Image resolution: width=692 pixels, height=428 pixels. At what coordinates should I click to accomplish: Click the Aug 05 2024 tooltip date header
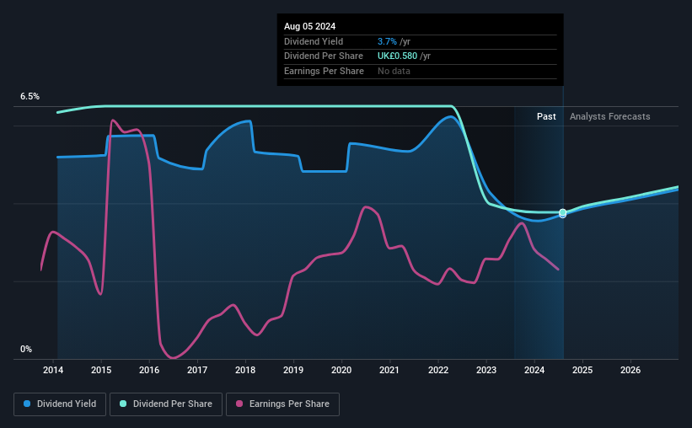click(x=310, y=26)
